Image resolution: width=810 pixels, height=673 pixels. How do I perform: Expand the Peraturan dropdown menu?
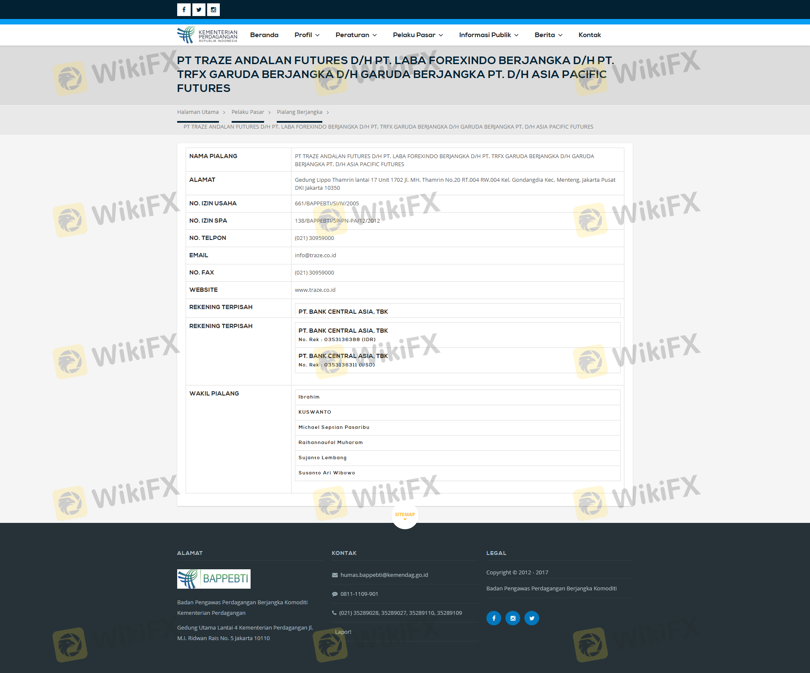click(356, 35)
